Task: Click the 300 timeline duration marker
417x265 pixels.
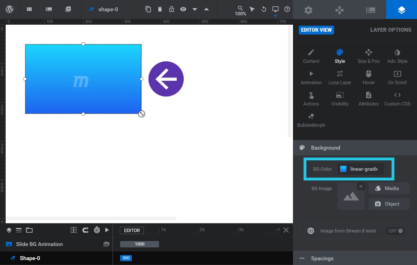Action: 126,258
